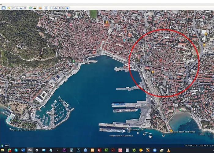Add a new placemark from the toolbar
214x153 pixels.
[x=9, y=8]
